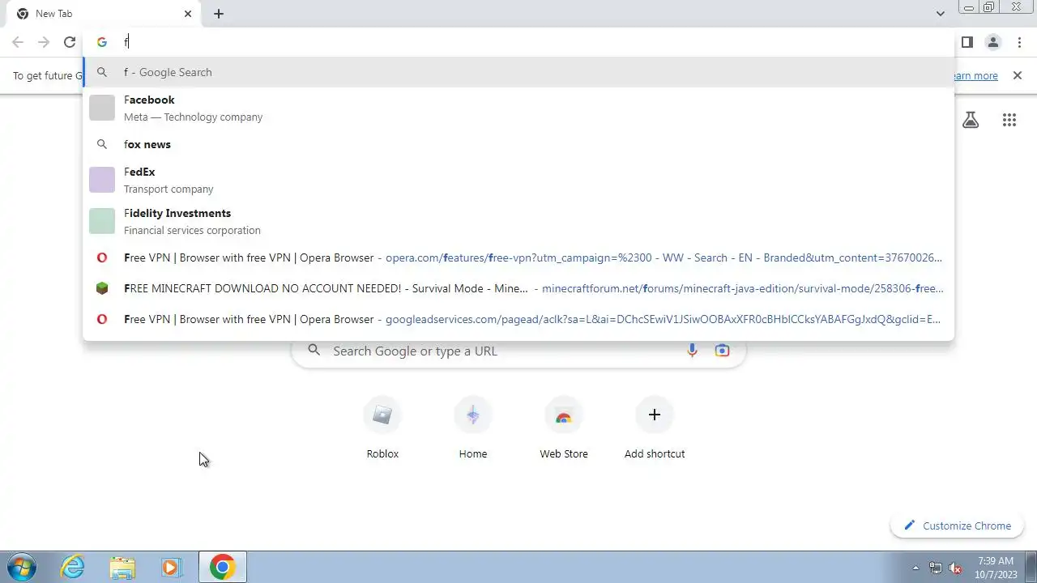Click the Chrome taskbar icon
The width and height of the screenshot is (1037, 583).
(223, 567)
